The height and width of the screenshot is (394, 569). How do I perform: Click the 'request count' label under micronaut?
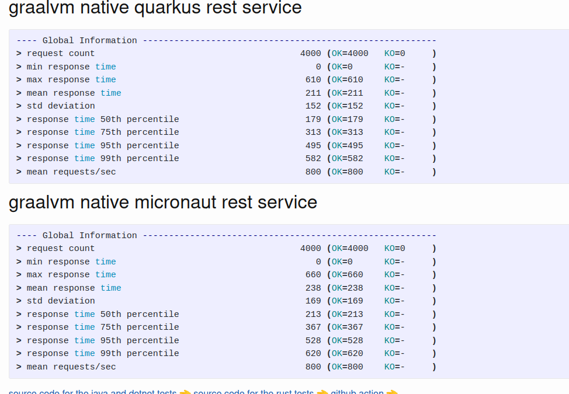[x=61, y=249]
